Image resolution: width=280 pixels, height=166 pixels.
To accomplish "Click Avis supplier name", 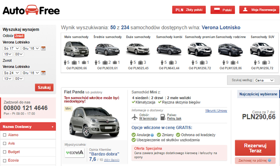I will pyautogui.click(x=12, y=143).
